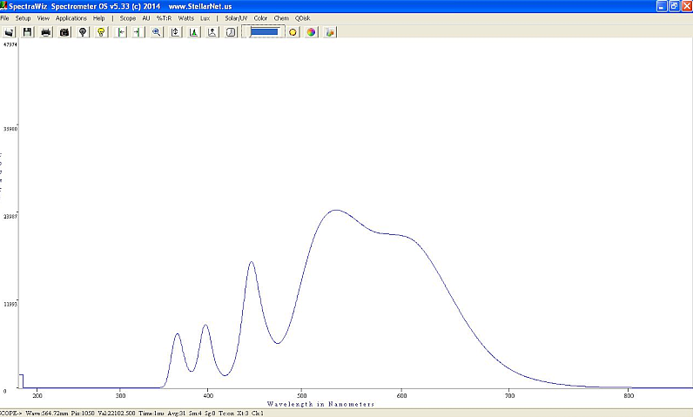This screenshot has height=417, width=693.
Task: Click the Print spectrum icon
Action: 46,32
